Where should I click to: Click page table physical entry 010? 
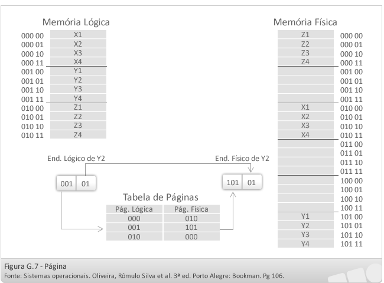(x=191, y=219)
